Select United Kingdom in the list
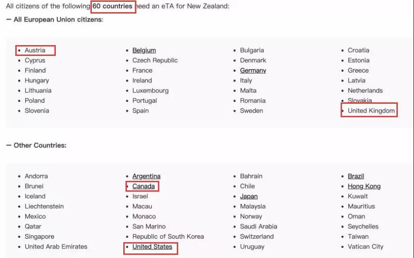 tap(371, 111)
